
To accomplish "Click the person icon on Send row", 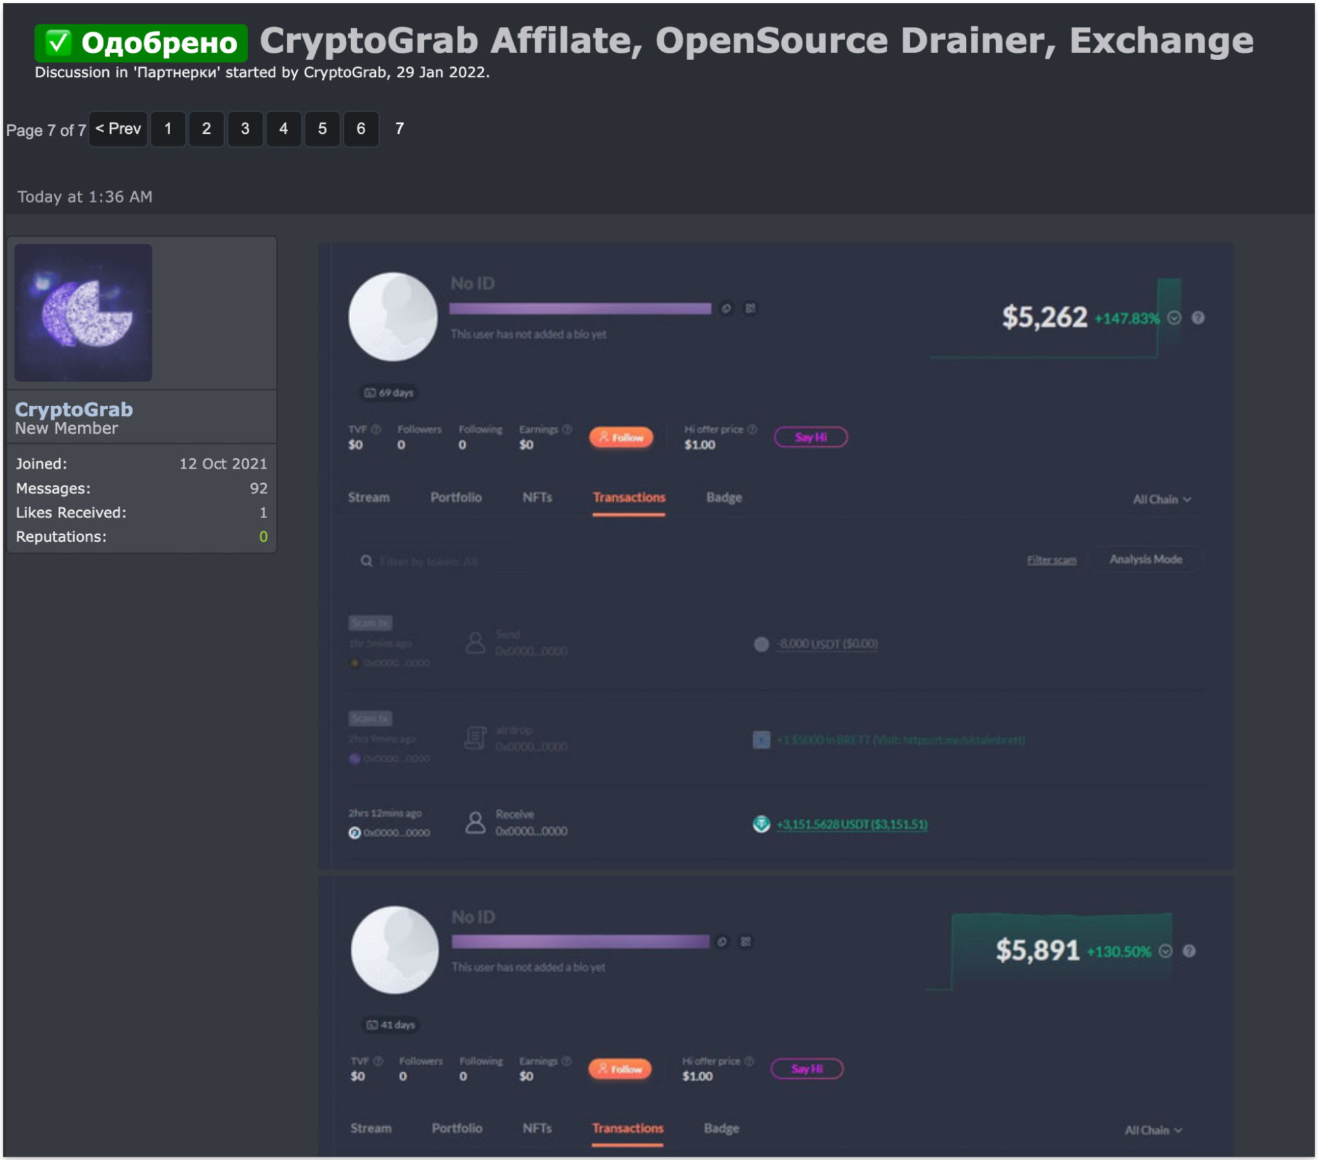I will [x=475, y=643].
